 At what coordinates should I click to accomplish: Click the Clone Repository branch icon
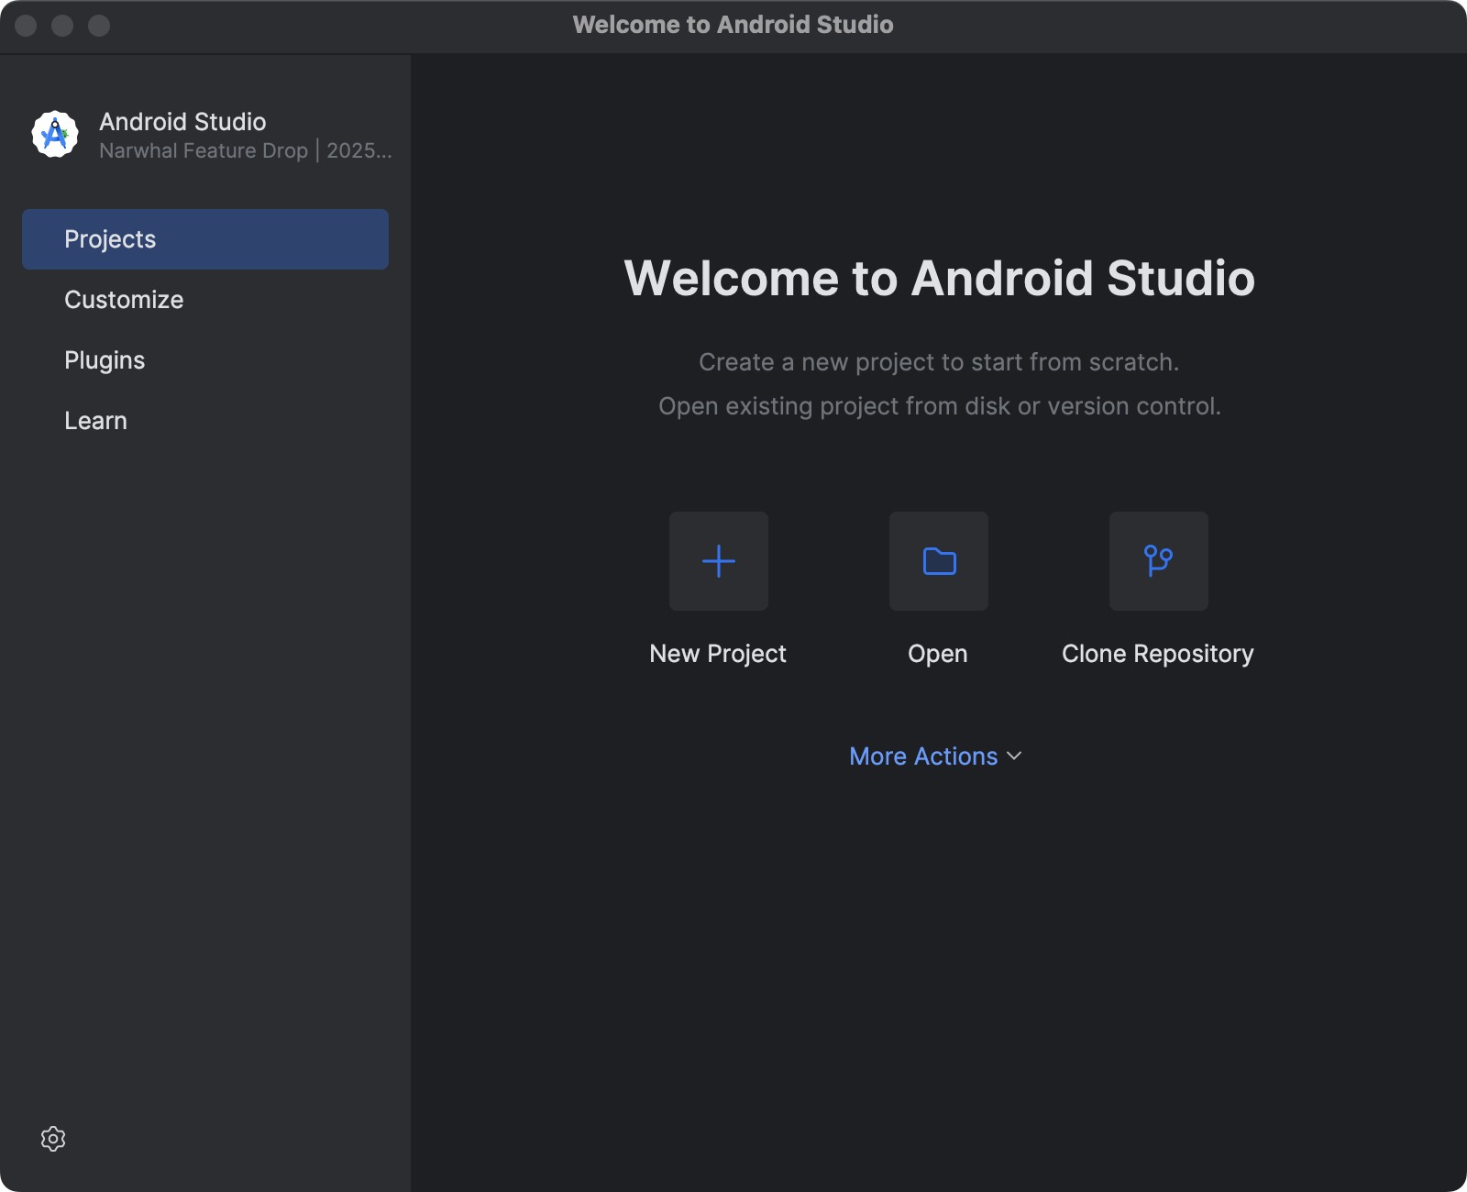[1158, 561]
